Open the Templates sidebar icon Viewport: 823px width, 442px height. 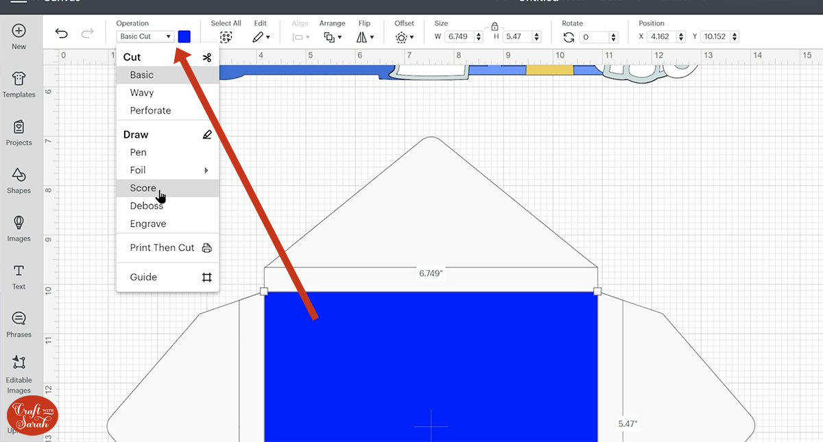pyautogui.click(x=19, y=79)
